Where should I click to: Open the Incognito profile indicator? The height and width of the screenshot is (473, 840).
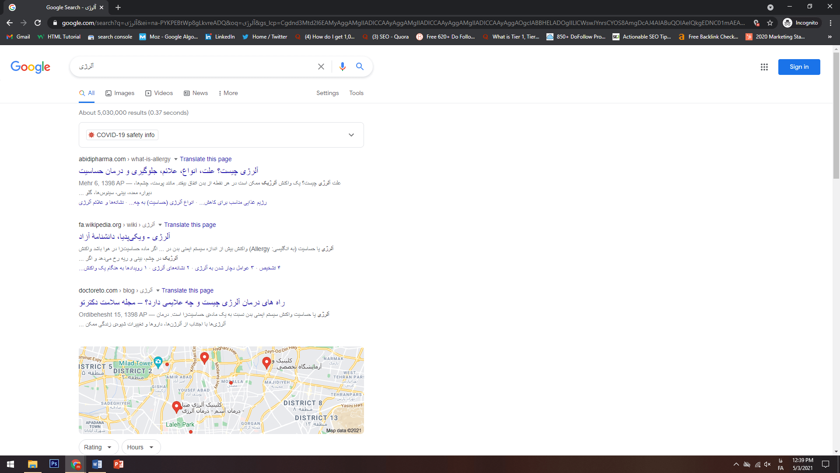801,23
